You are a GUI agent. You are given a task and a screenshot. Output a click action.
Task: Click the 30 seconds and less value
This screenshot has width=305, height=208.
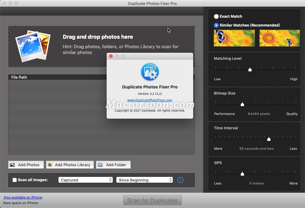[x=256, y=149]
